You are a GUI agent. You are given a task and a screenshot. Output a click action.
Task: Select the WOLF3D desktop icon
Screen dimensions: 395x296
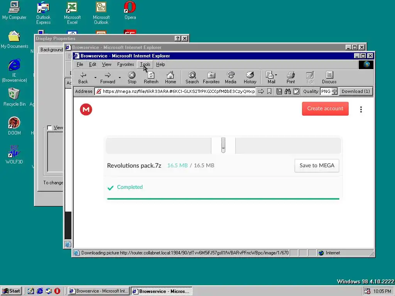pyautogui.click(x=14, y=155)
